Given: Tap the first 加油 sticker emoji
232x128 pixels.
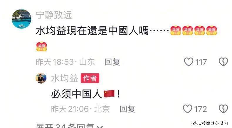Looking at the screenshot, I should point(176,31).
